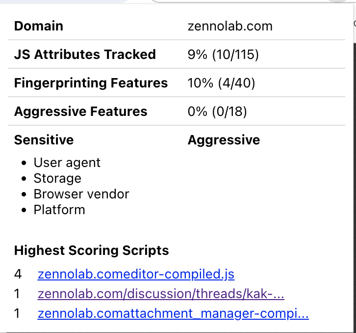The height and width of the screenshot is (333, 356).
Task: Select the 0% (0/18) value
Action: coord(217,111)
